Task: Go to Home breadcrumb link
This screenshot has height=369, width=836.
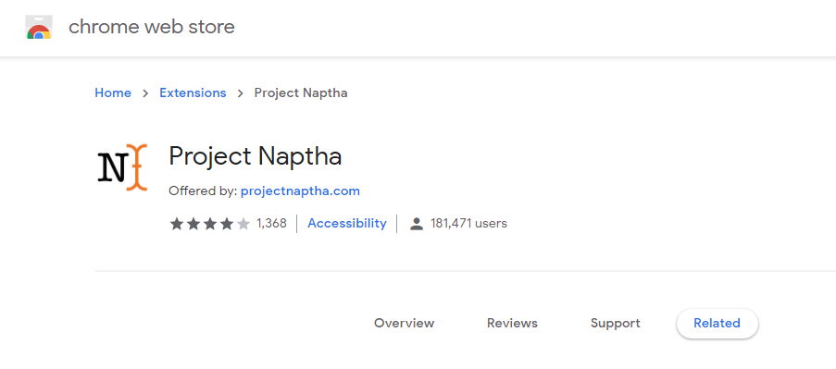Action: pyautogui.click(x=113, y=93)
